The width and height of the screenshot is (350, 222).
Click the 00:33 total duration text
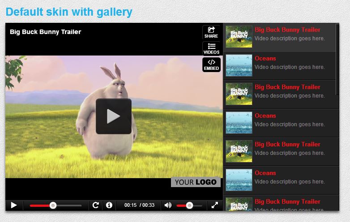point(149,205)
